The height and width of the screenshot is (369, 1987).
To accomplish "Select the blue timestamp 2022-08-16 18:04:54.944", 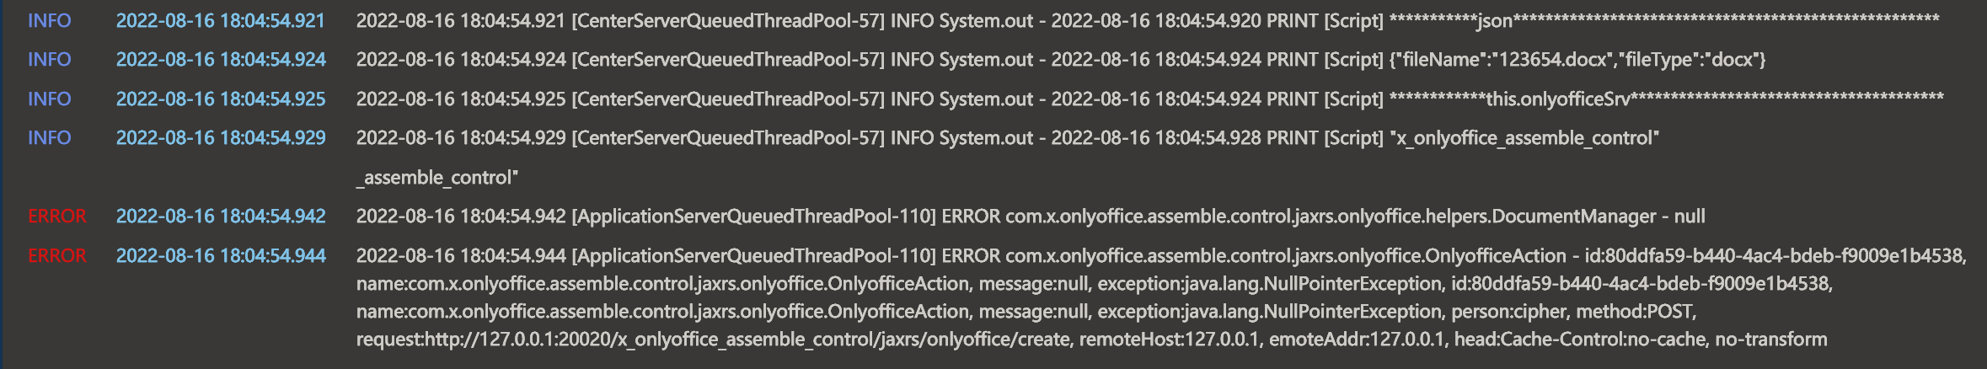I will 220,256.
